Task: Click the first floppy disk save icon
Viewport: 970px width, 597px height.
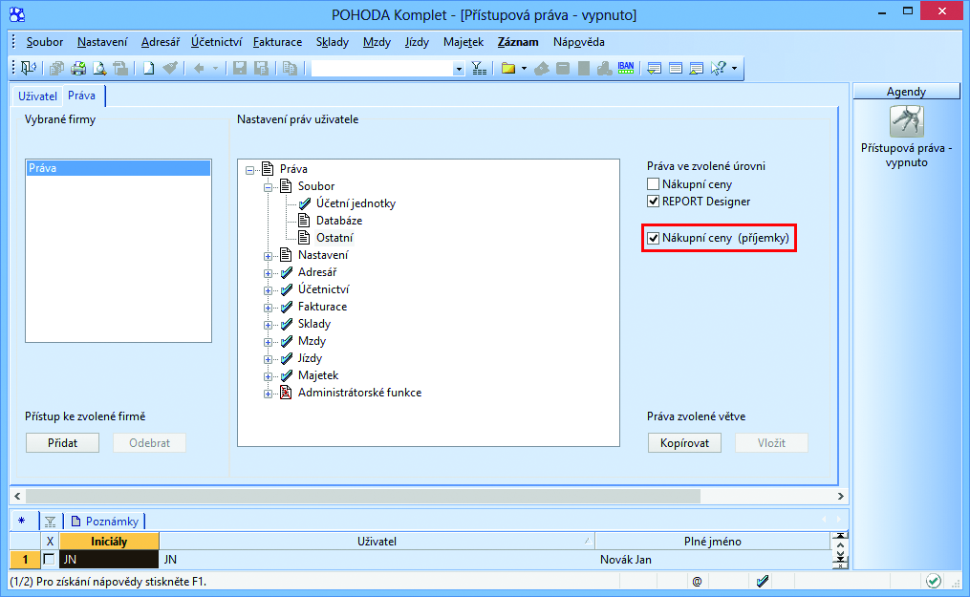Action: (240, 68)
